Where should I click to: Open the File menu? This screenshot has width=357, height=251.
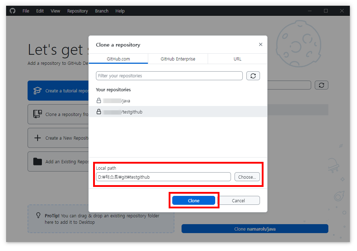[26, 11]
